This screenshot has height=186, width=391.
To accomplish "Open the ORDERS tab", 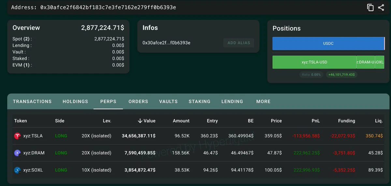I will (138, 101).
